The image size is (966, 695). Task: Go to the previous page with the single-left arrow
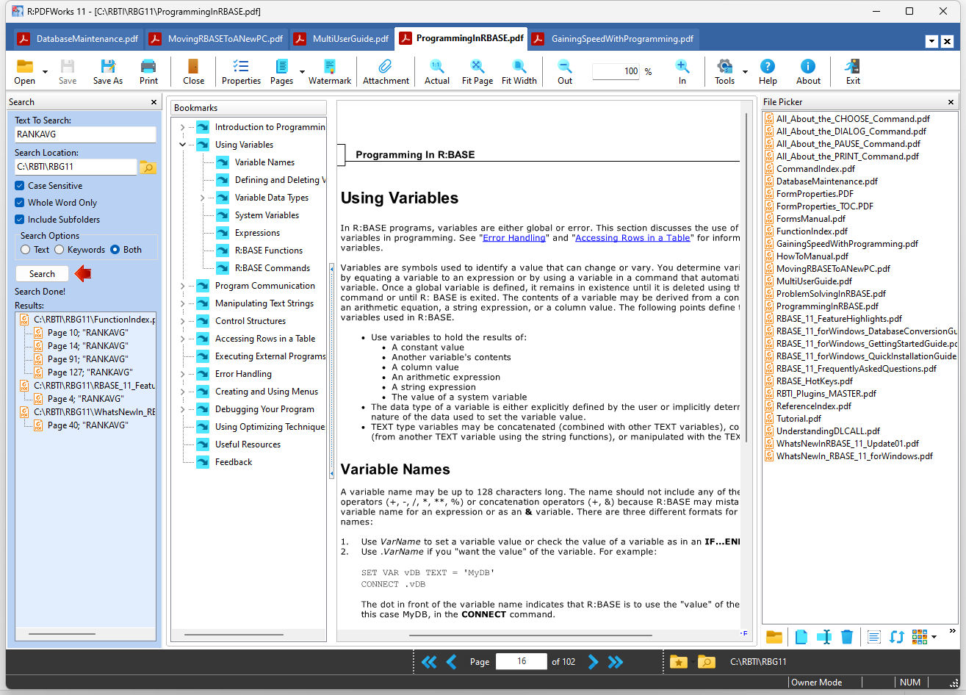(452, 662)
